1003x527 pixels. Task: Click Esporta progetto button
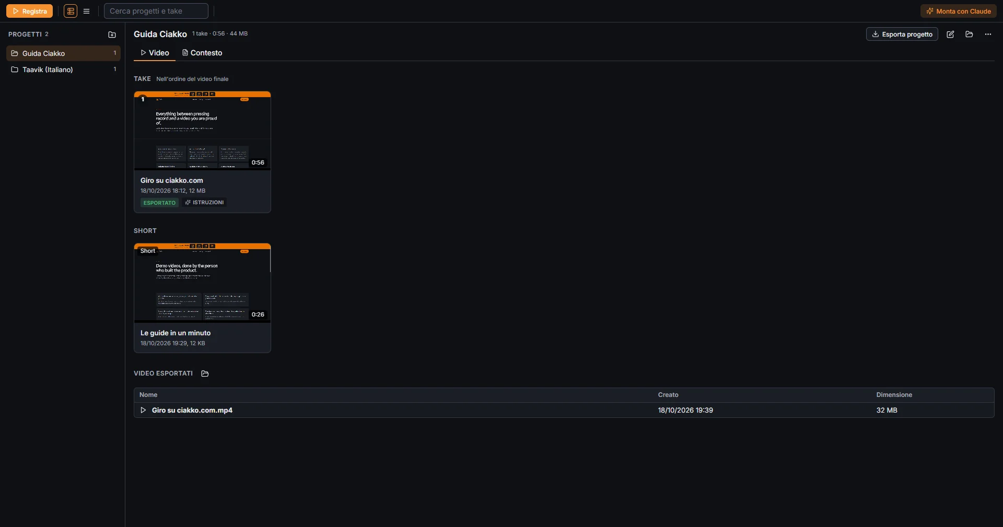(902, 34)
